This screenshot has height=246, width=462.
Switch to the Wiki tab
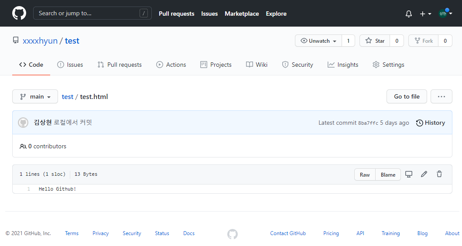point(257,65)
